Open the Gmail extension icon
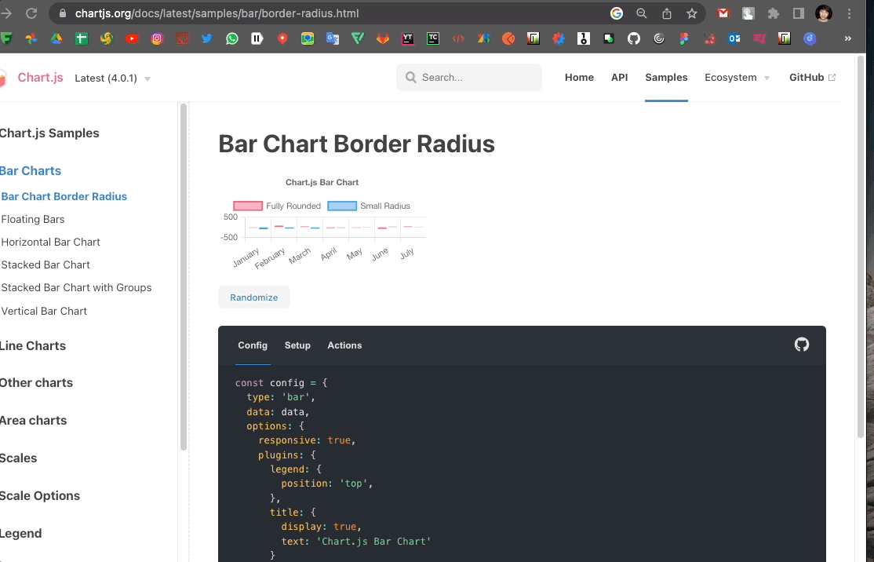The width and height of the screenshot is (874, 562). (723, 13)
